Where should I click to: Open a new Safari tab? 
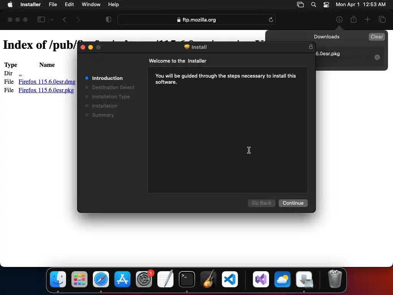pyautogui.click(x=367, y=19)
